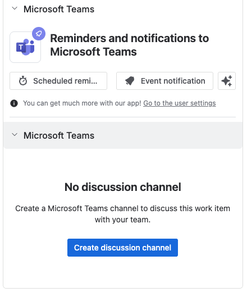Click the lower Microsoft Teams header label
The height and width of the screenshot is (292, 247).
(x=59, y=135)
